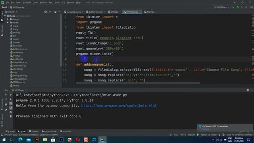
Task: Click the Update link in PyCharm notification
Action: [x=206, y=129]
